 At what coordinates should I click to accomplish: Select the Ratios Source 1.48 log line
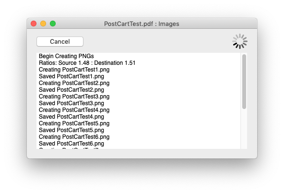point(87,63)
